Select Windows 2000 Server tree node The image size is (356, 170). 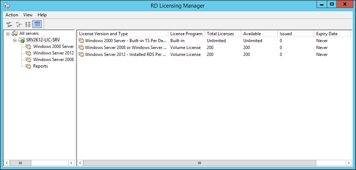coord(53,46)
